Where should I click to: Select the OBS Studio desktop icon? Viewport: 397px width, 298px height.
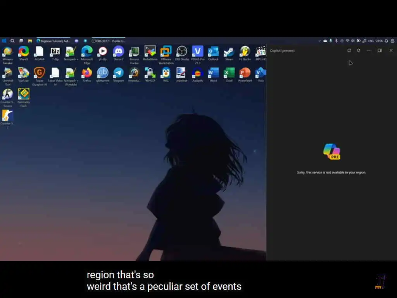tap(182, 53)
